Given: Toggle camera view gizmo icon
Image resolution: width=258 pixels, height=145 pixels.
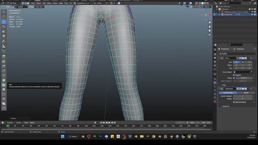Looking at the screenshot, I should click(x=210, y=31).
